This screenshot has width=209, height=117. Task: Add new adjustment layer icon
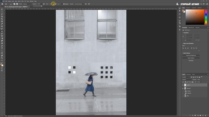pos(198,116)
